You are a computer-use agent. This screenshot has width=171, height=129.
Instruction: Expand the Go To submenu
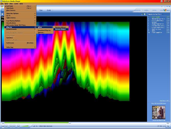pyautogui.click(x=20, y=16)
